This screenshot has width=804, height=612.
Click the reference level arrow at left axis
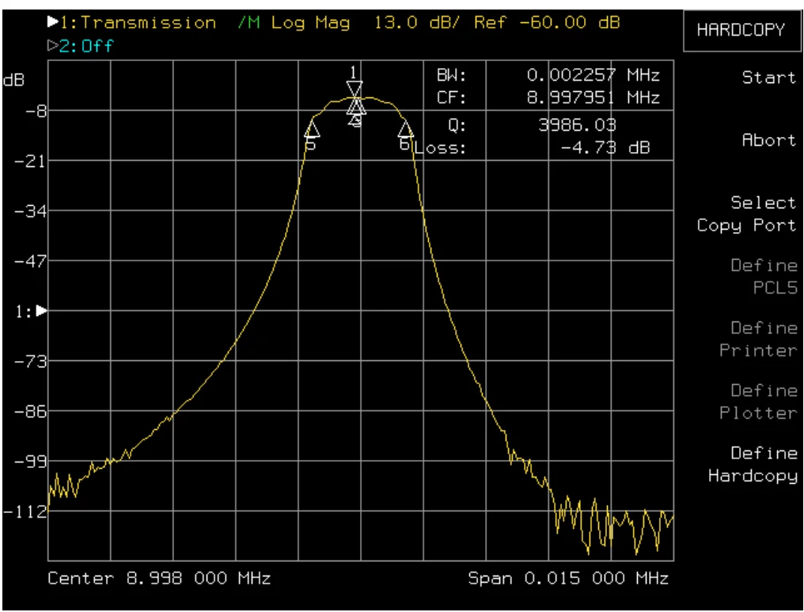pyautogui.click(x=42, y=310)
